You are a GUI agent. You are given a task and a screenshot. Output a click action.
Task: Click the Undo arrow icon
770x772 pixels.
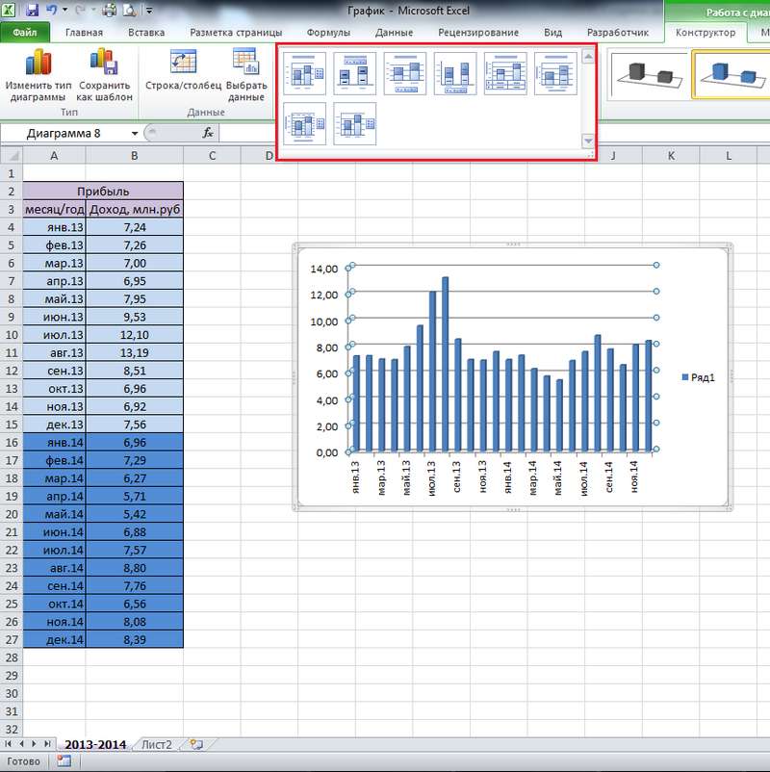coord(51,10)
